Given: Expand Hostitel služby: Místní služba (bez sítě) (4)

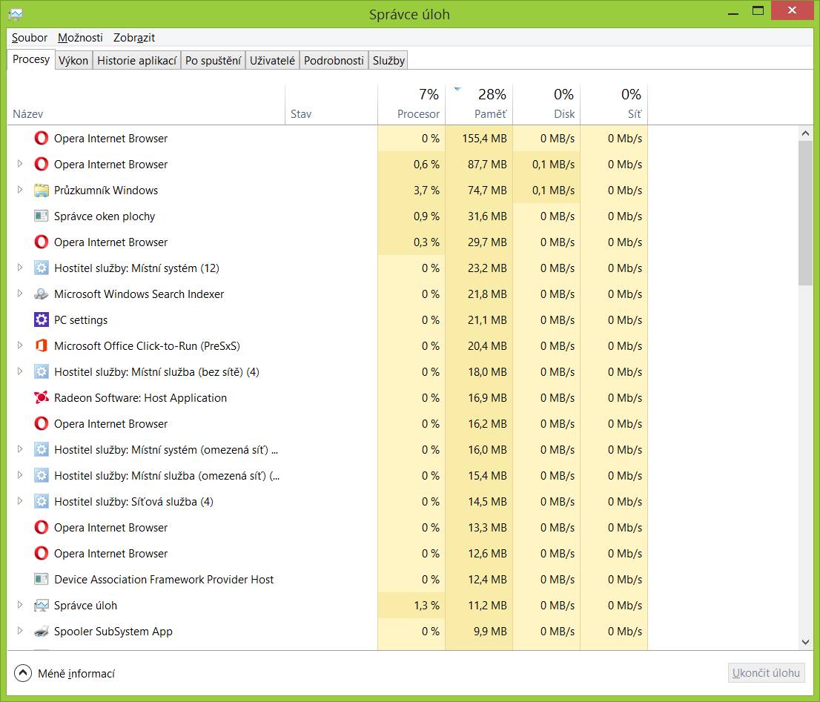Looking at the screenshot, I should (20, 371).
